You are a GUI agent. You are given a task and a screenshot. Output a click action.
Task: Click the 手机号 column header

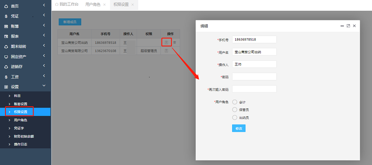pos(106,34)
